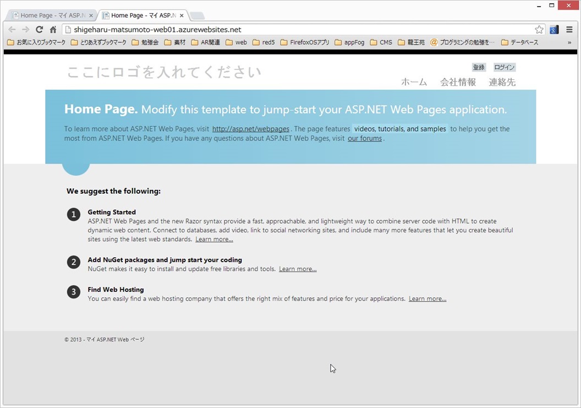Open the web bookmark folder
Screen dimensions: 581x408
(x=237, y=42)
